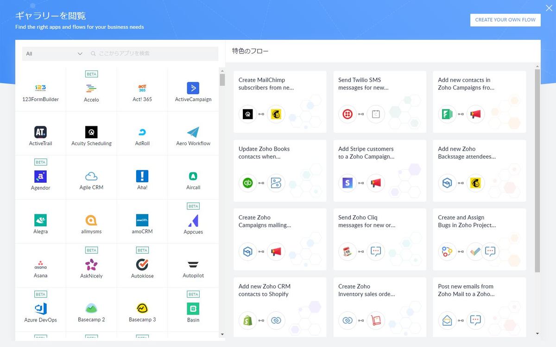
Task: Open the Create MailChimp subscribers flow card
Action: pyautogui.click(x=280, y=102)
